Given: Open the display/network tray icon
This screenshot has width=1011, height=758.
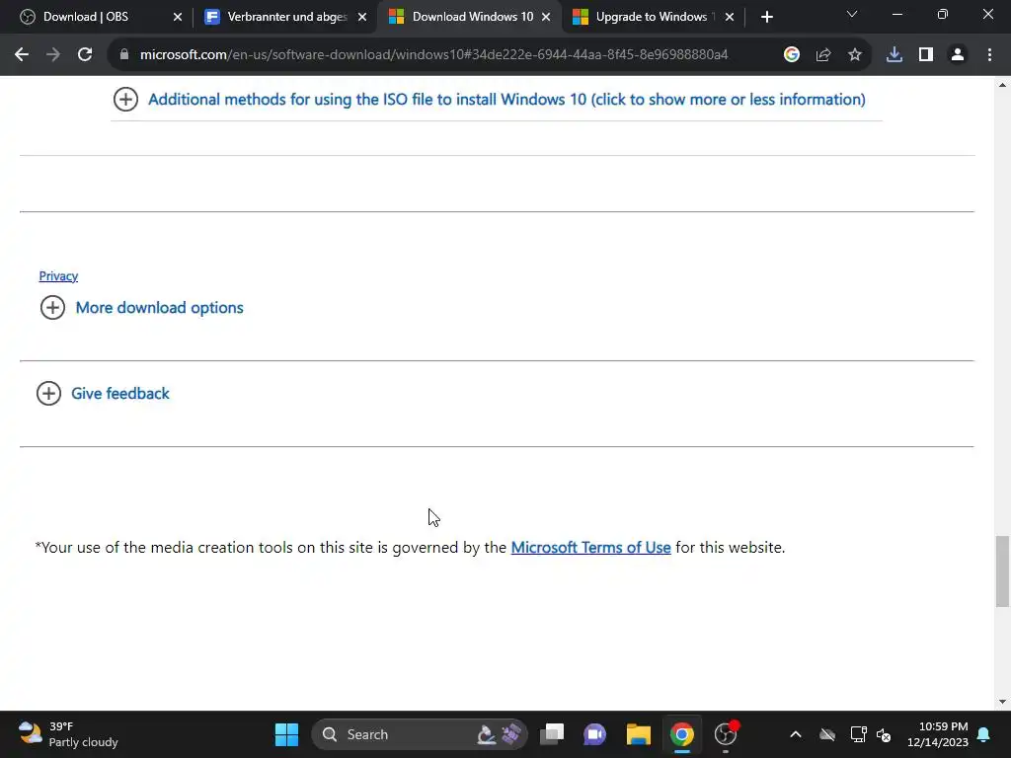Looking at the screenshot, I should tap(858, 734).
